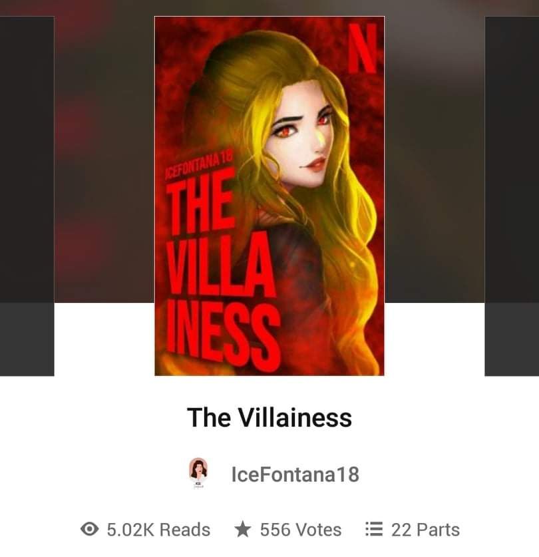539x557 pixels.
Task: Click the white area below left story card
Action: tap(104, 339)
